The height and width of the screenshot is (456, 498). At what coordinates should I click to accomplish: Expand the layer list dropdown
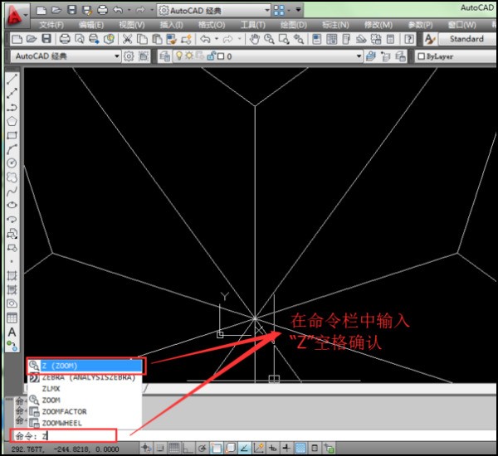359,56
